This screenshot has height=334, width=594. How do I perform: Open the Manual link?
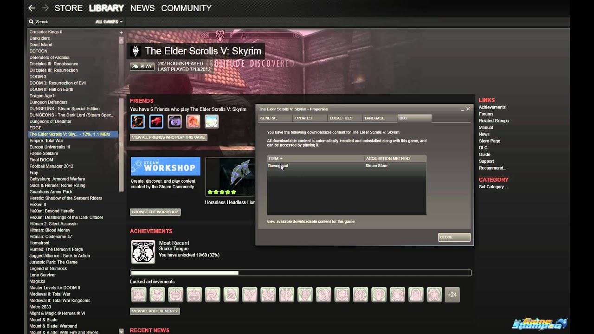click(486, 128)
